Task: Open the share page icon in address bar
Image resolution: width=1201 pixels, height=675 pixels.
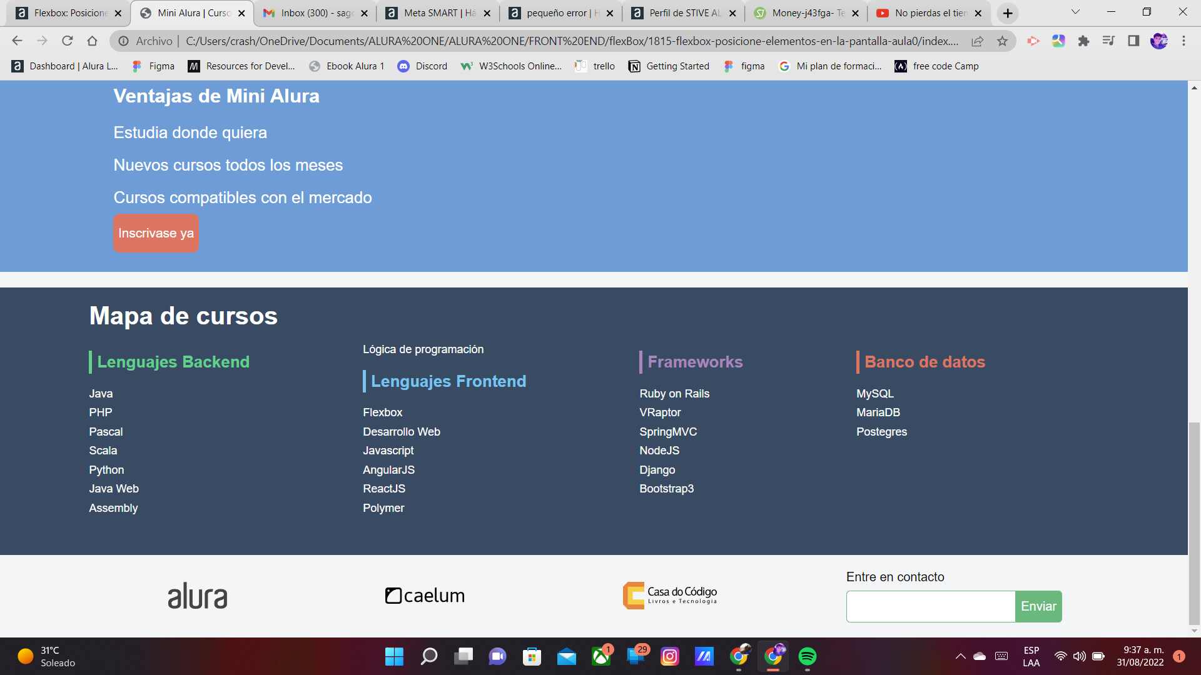Action: tap(977, 41)
